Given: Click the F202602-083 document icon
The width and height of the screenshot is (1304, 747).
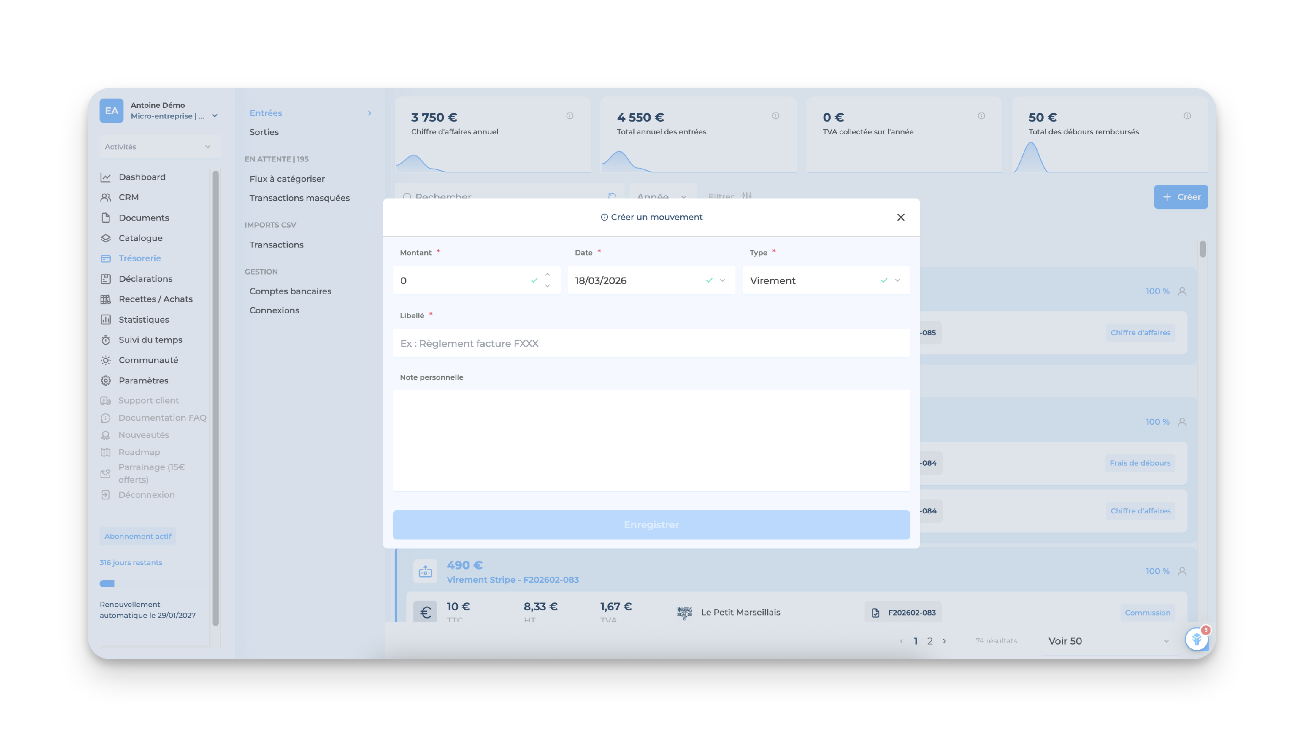Looking at the screenshot, I should [875, 612].
